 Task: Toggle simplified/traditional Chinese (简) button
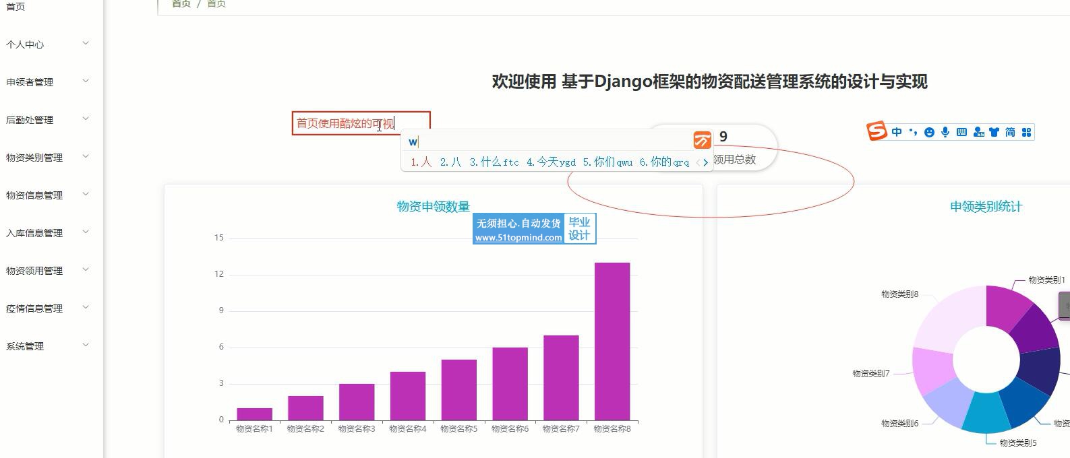[x=1010, y=132]
